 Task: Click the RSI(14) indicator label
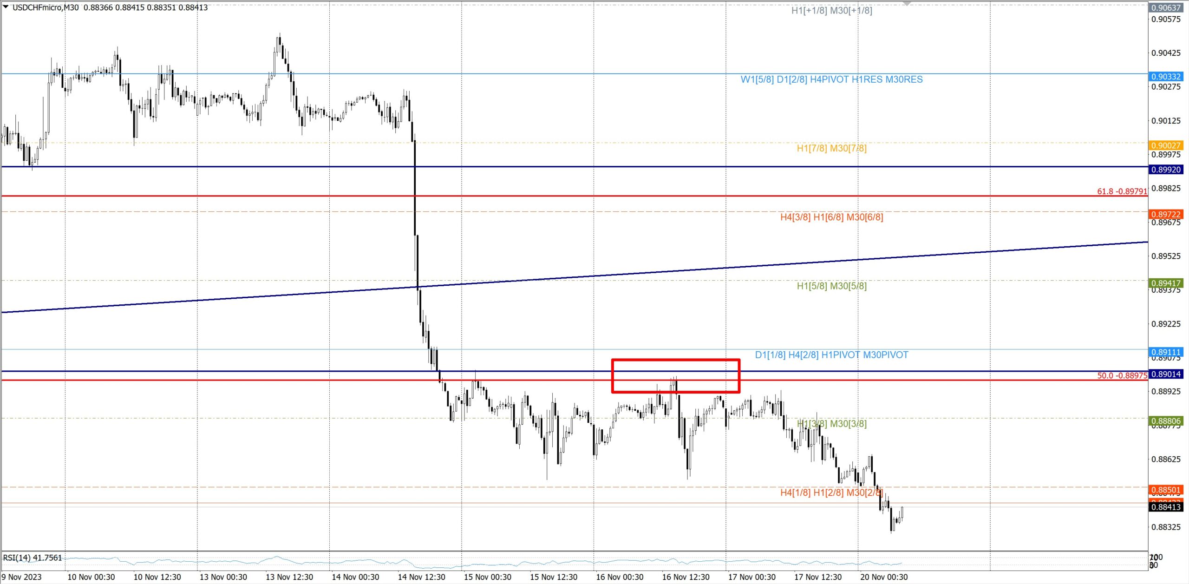(32, 558)
